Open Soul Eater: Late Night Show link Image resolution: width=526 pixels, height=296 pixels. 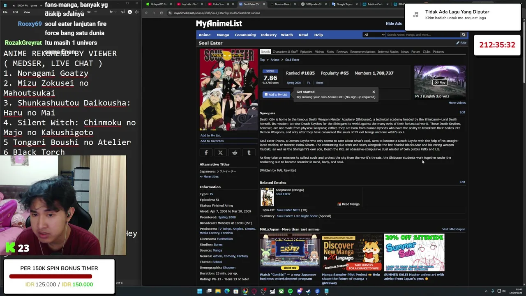coord(297,216)
